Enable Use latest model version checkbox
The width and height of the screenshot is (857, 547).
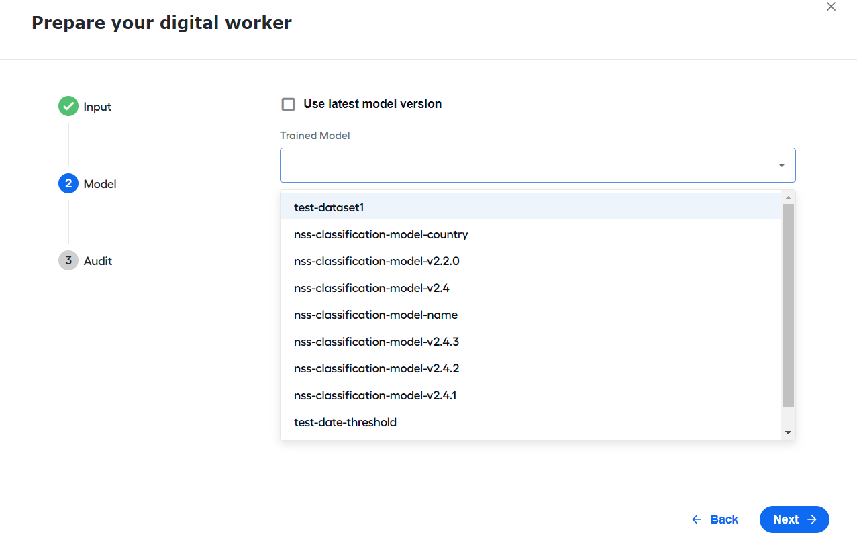coord(289,104)
